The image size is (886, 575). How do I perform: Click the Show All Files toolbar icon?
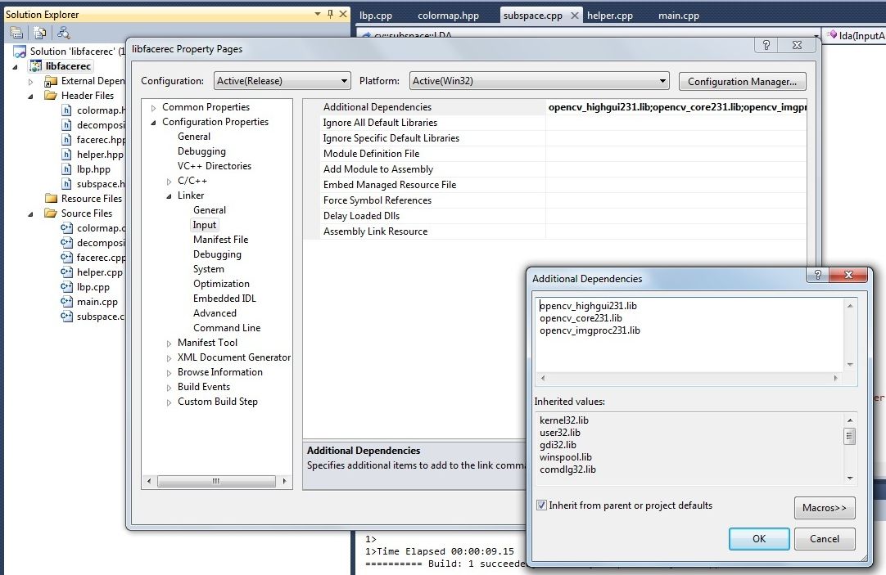click(x=39, y=33)
